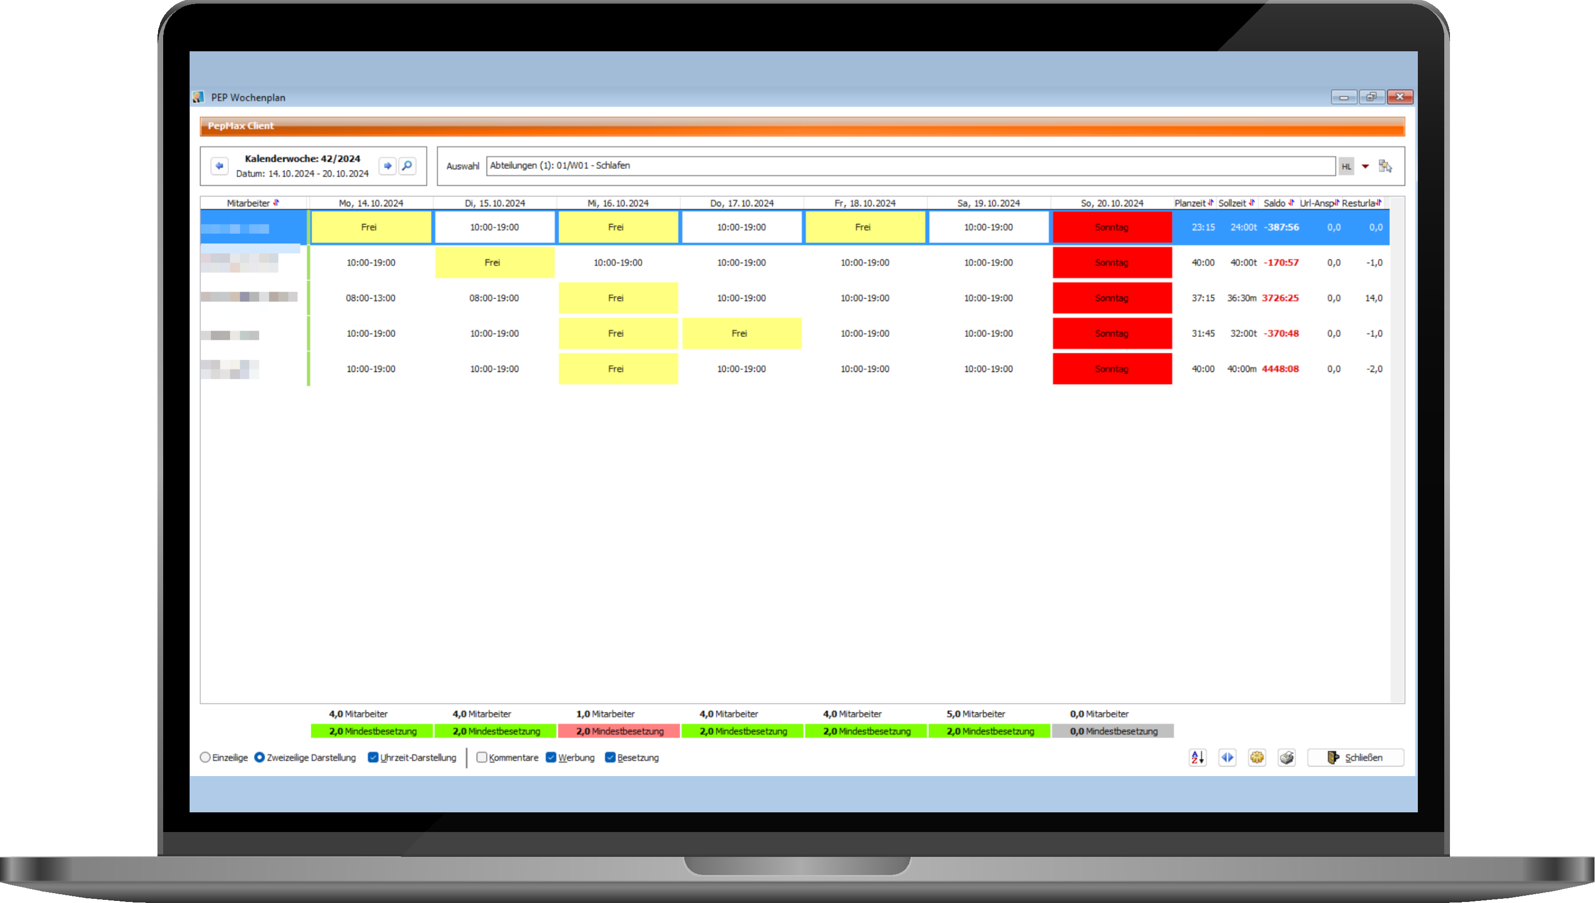Go to next calendar week arrow
The image size is (1595, 903).
(x=387, y=166)
